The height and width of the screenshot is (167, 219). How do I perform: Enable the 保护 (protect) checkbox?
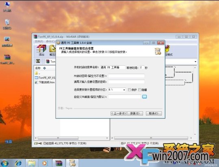(x=129, y=90)
